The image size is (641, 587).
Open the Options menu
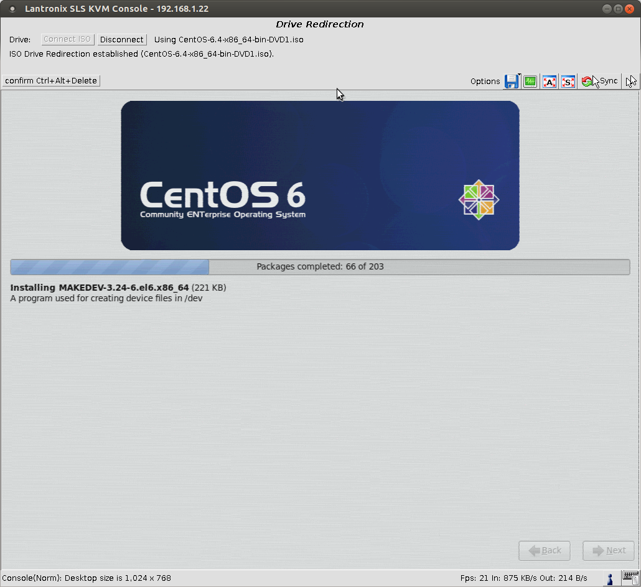(485, 82)
